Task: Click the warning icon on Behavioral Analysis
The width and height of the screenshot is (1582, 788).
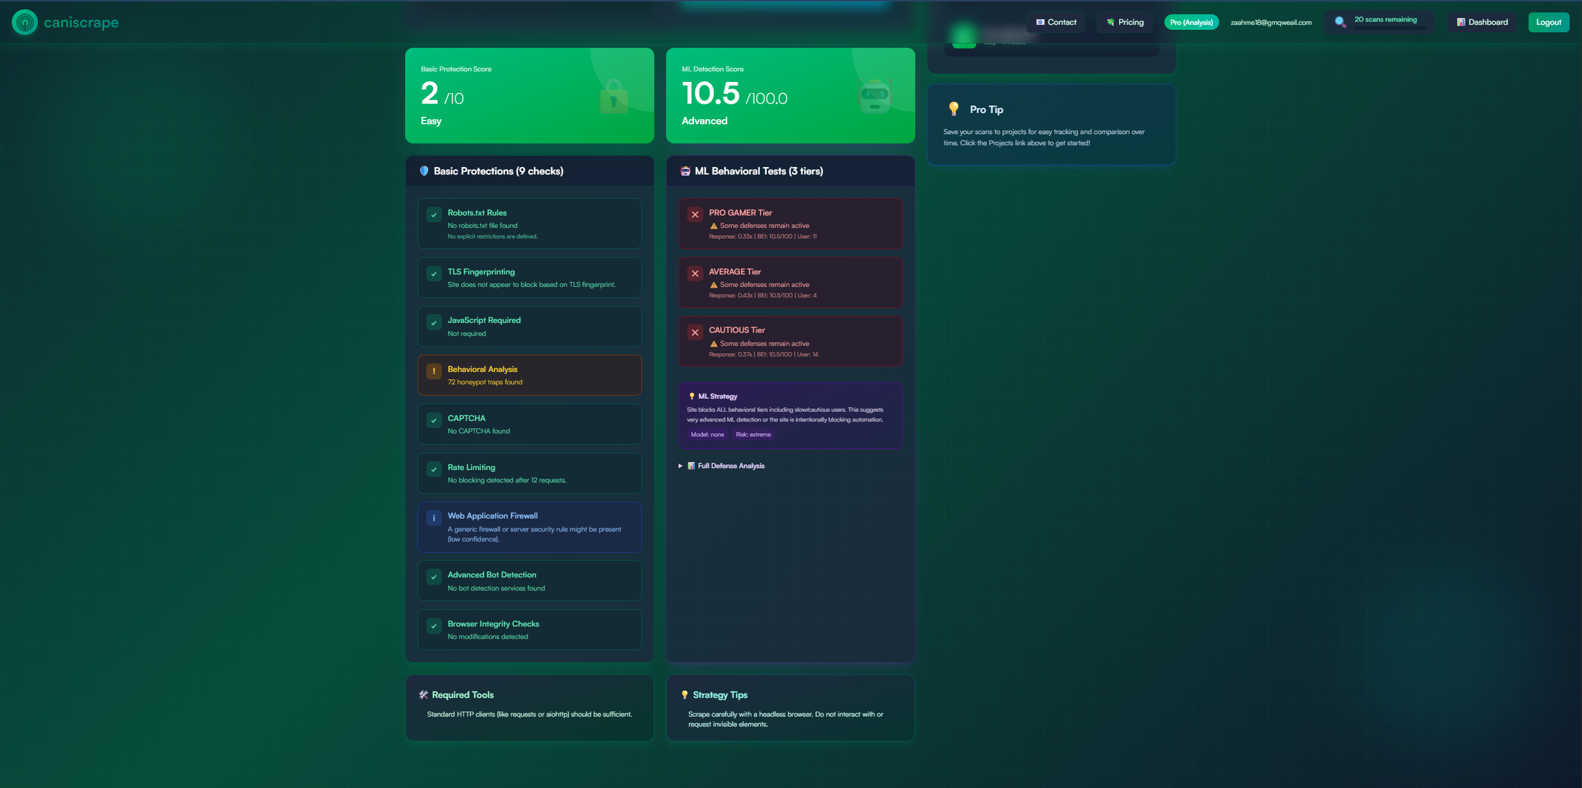Action: pos(434,371)
